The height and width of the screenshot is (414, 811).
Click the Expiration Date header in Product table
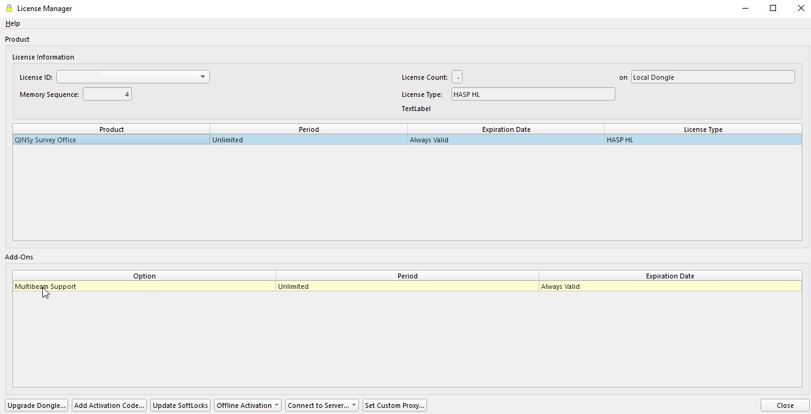[506, 129]
